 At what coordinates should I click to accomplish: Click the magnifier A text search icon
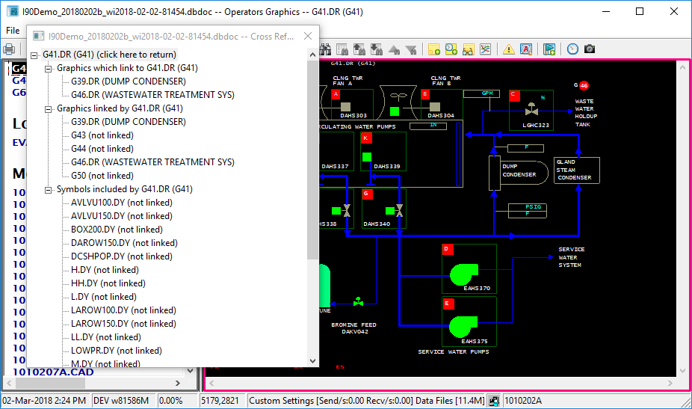pos(526,49)
